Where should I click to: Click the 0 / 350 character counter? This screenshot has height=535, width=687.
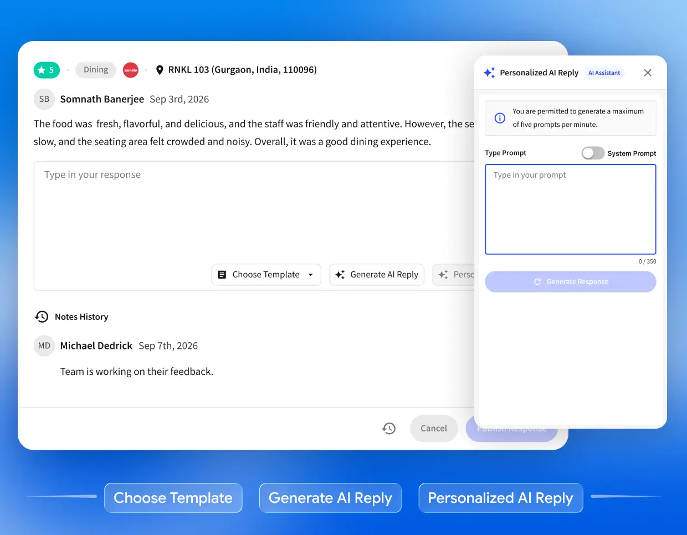click(x=647, y=261)
